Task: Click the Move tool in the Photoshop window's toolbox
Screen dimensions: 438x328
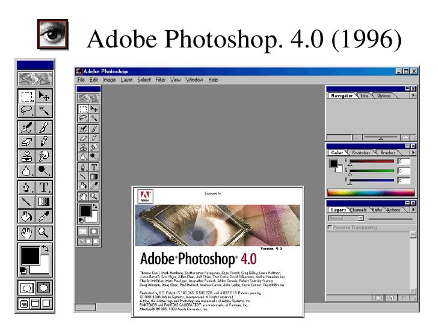Action: tap(94, 109)
